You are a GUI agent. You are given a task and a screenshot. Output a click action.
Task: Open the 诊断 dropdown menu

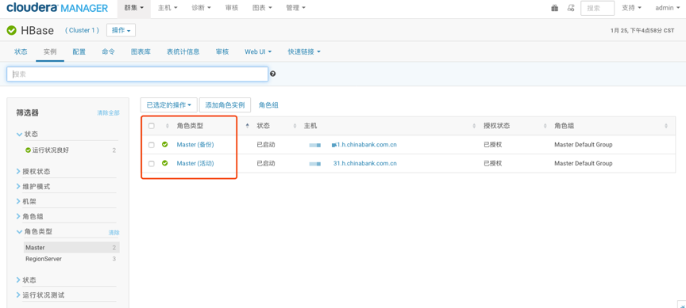(x=201, y=8)
